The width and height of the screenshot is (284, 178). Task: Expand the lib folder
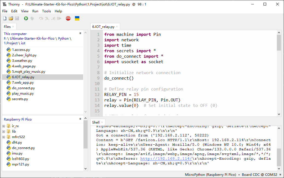click(x=4, y=132)
